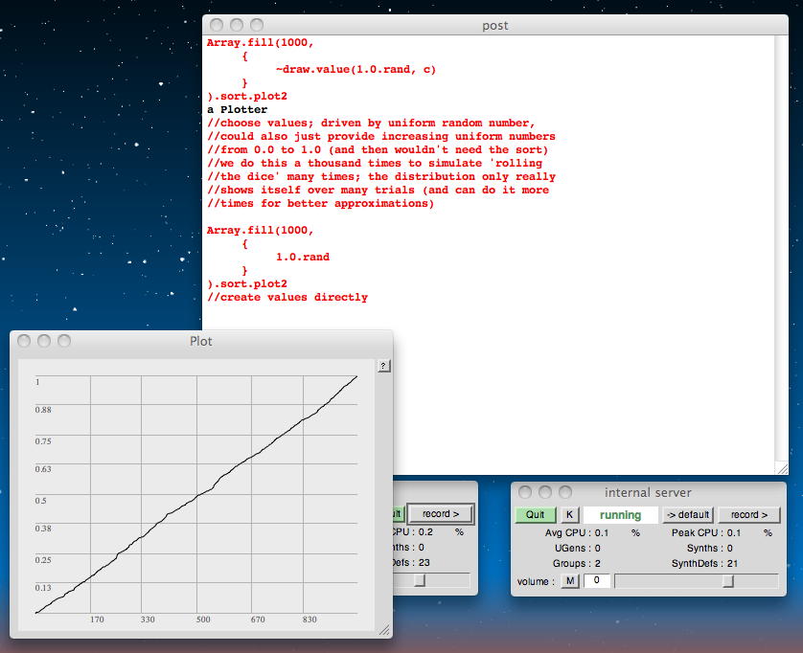Quit the internal server

pos(535,514)
